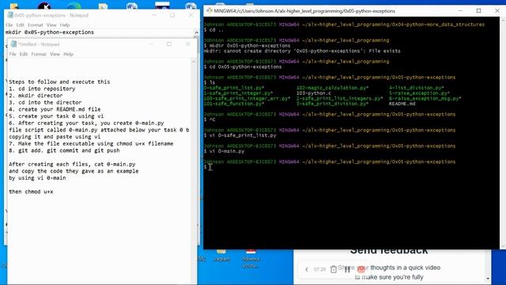This screenshot has width=506, height=285.
Task: Click '$ cd 0x05-python-exceptions' terminal line
Action: (x=243, y=66)
